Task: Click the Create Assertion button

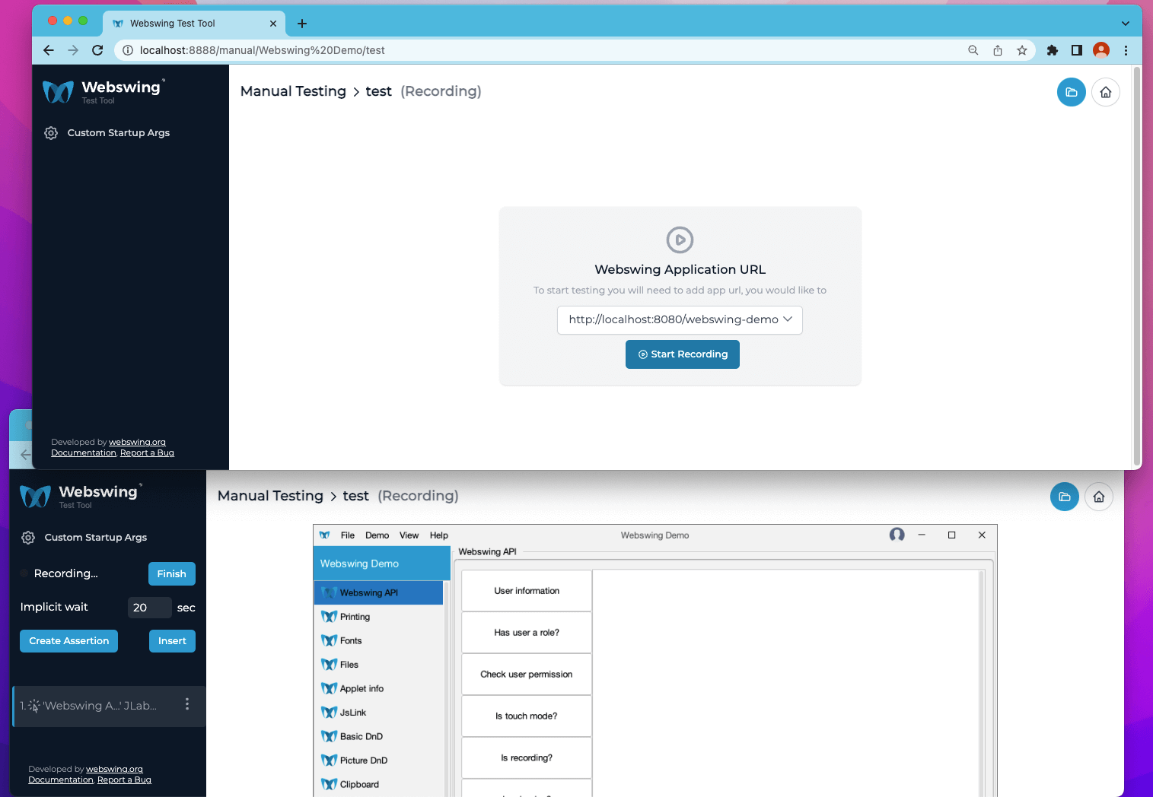Action: pyautogui.click(x=68, y=641)
